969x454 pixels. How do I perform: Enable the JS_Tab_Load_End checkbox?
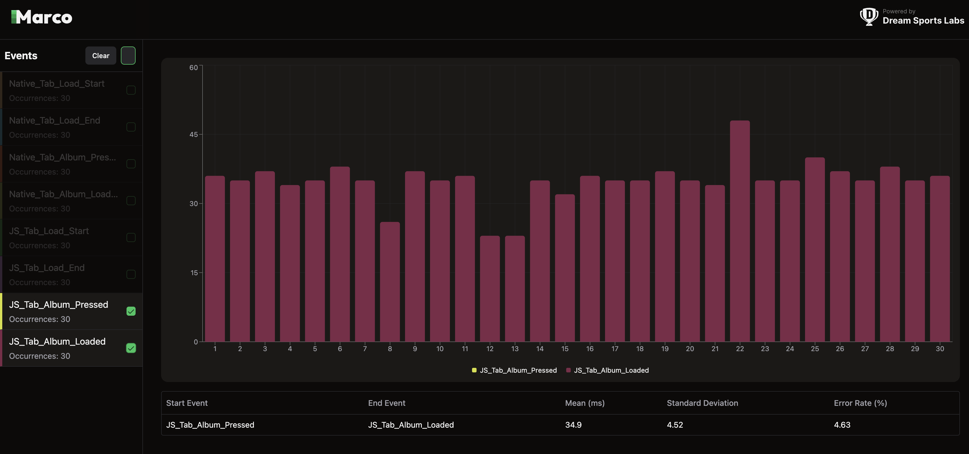tap(131, 274)
